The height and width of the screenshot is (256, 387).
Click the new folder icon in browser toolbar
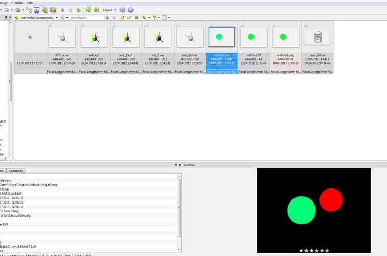122,18
